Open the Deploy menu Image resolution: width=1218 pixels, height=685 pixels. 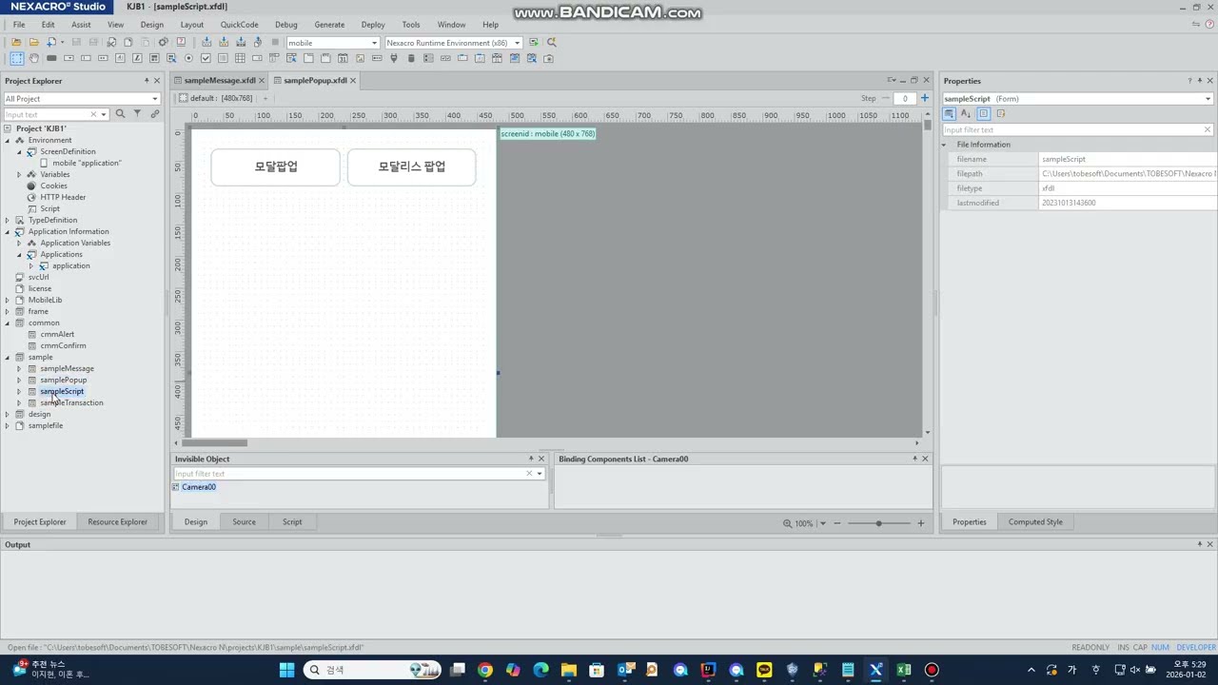point(373,25)
